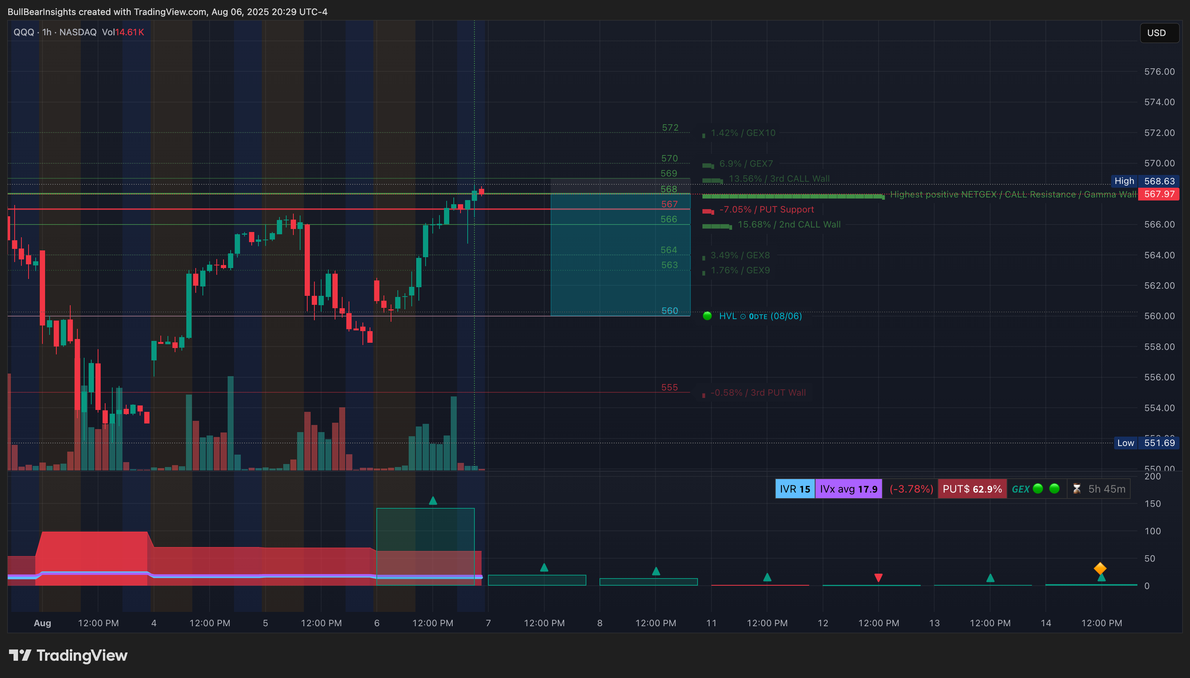Click the PUT$ 62.9% badge
The height and width of the screenshot is (678, 1190).
click(x=972, y=489)
